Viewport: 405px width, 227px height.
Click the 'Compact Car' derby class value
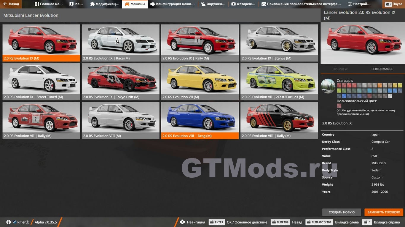coord(381,142)
